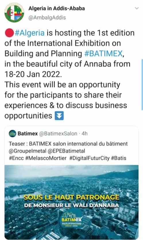The width and height of the screenshot is (143, 240).
Task: Open the #BATIMEX hashtag
Action: tap(103, 54)
